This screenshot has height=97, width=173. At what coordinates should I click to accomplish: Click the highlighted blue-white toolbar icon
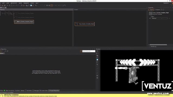(31, 5)
